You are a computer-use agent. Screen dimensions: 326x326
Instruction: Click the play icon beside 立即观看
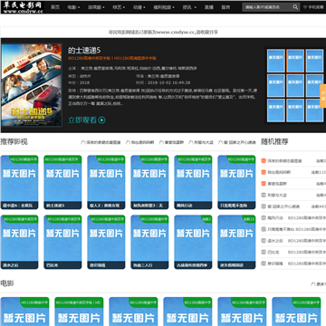[x=102, y=120]
